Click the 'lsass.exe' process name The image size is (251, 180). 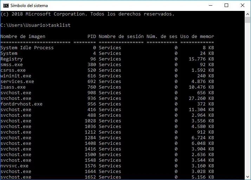[13, 87]
